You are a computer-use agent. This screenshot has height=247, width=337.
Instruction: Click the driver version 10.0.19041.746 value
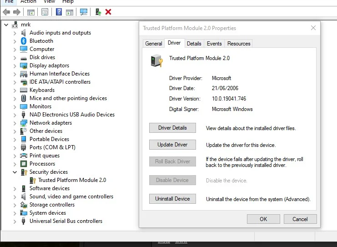click(x=229, y=99)
